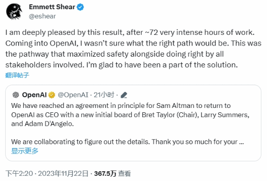This screenshot has height=181, width=267.
Task: Open the Emmett Shear display name
Action: click(52, 7)
